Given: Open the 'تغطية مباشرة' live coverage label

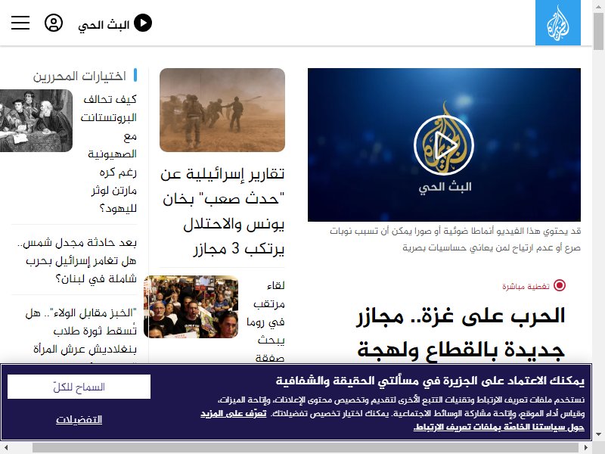Looking at the screenshot, I should [526, 286].
